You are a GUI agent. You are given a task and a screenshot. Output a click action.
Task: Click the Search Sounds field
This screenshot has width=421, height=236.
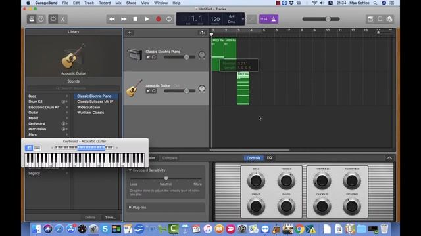73,88
